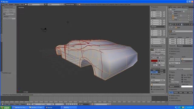Switch to the Paint taskbar window
Viewport: 194px width, 109px height.
(69, 107)
